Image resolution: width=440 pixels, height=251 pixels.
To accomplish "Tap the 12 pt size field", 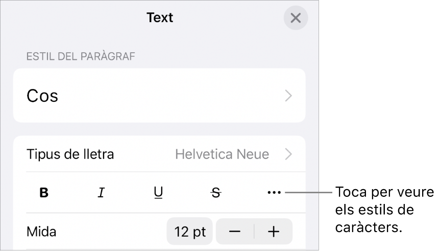I will pos(190,232).
